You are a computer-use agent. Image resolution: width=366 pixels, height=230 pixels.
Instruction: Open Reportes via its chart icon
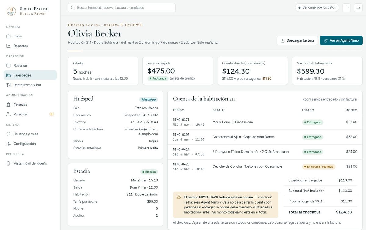pyautogui.click(x=8, y=46)
